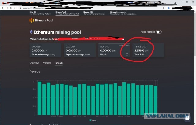The width and height of the screenshot is (196, 125).
Task: Click Ethereum diamond icon beside heading
Action: 31,32
